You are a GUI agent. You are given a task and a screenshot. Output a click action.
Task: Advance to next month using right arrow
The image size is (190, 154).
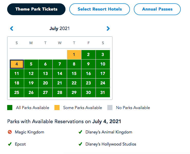pos(108,28)
